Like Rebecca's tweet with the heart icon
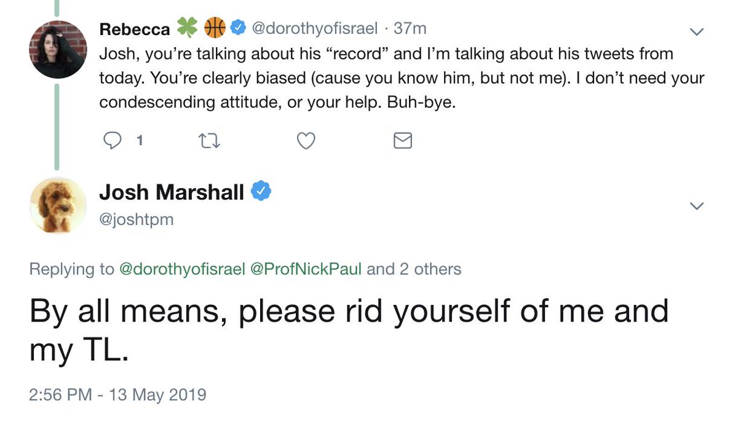The height and width of the screenshot is (421, 738). [x=306, y=141]
